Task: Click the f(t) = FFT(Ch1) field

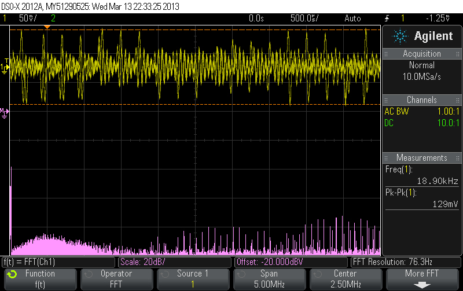Action: tap(58, 262)
